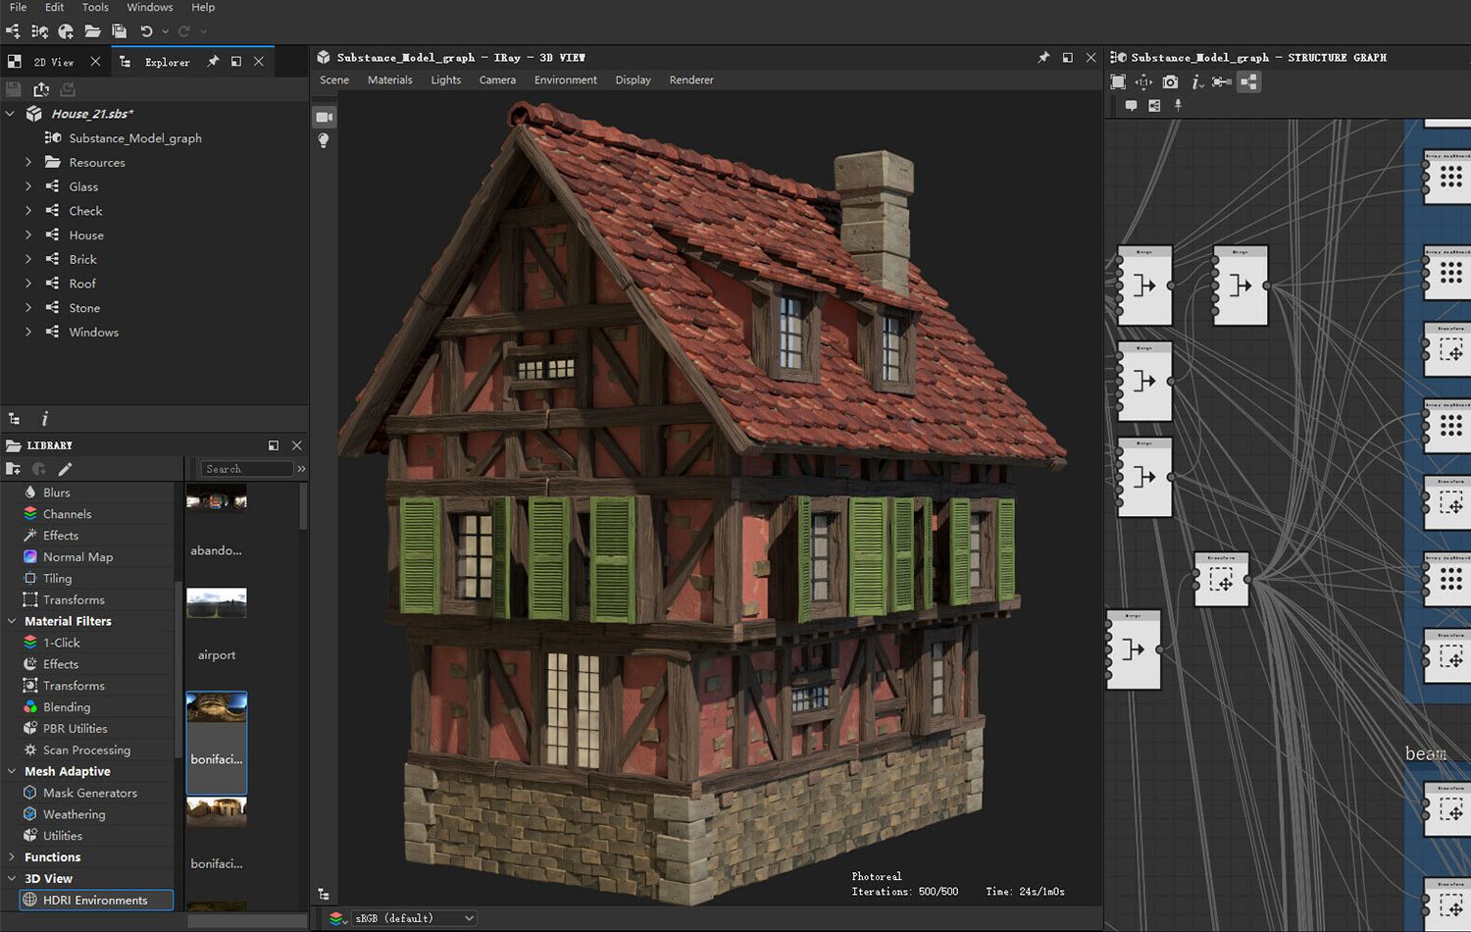Image resolution: width=1471 pixels, height=932 pixels.
Task: Click the open package folder icon
Action: [x=92, y=31]
